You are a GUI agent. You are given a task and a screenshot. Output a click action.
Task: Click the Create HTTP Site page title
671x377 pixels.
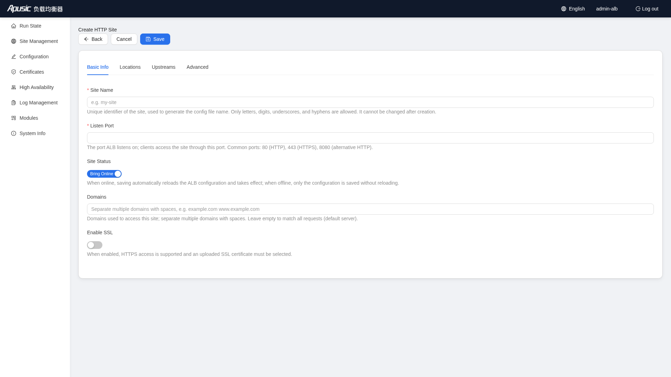click(98, 30)
